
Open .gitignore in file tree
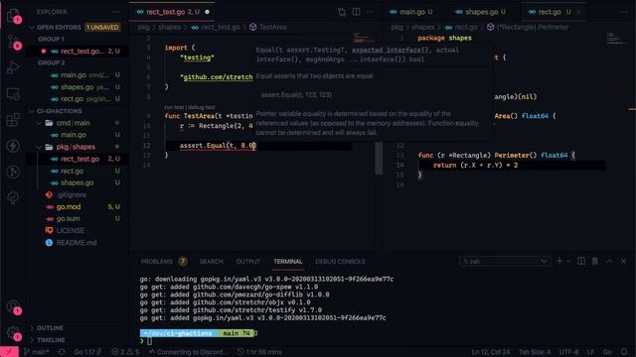78,194
